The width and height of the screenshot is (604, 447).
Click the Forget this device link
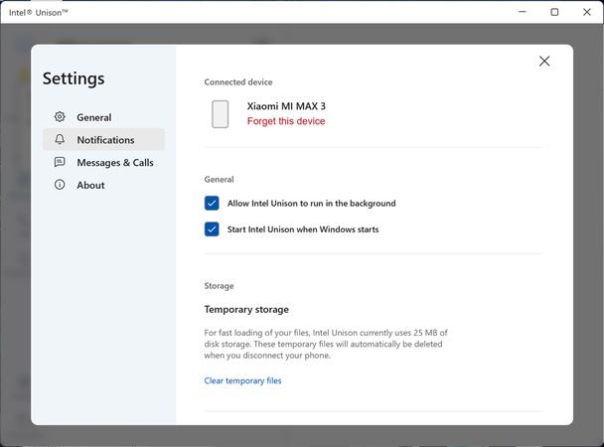(x=286, y=121)
